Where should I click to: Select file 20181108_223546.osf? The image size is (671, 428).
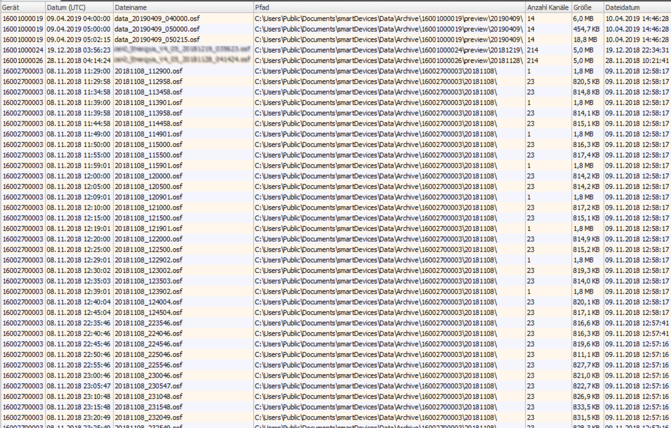click(149, 323)
